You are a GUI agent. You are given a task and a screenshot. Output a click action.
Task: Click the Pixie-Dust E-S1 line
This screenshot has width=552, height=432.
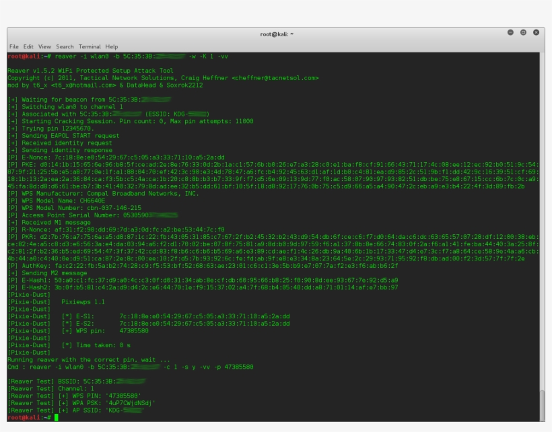[149, 316]
